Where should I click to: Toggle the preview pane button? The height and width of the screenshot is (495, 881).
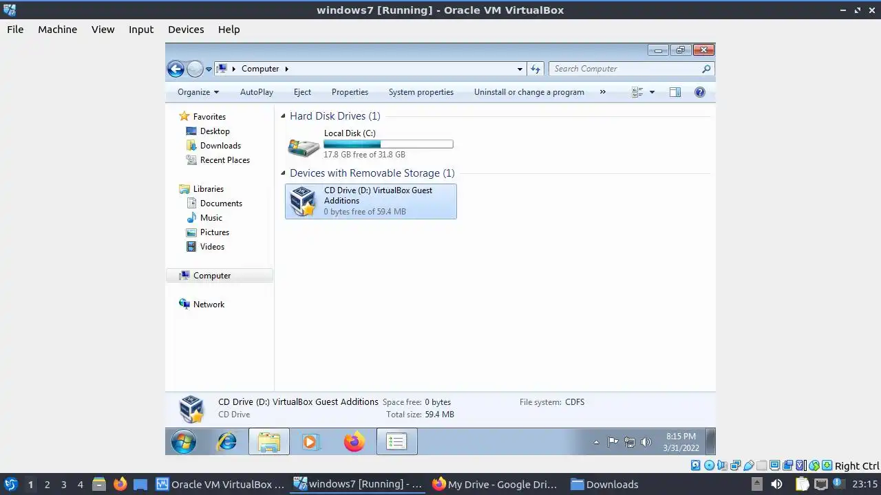[x=675, y=92]
